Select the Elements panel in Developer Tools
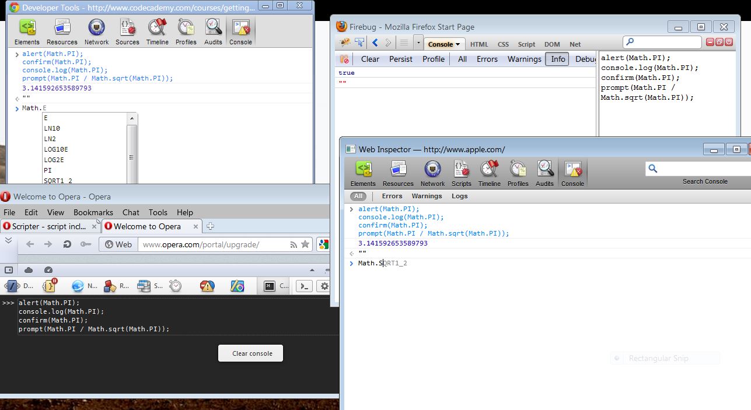 (27, 31)
